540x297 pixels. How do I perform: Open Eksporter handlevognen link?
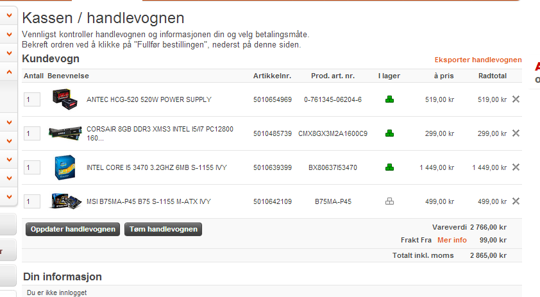478,60
